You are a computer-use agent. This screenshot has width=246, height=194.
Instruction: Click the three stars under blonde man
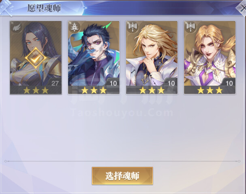pos(152,90)
